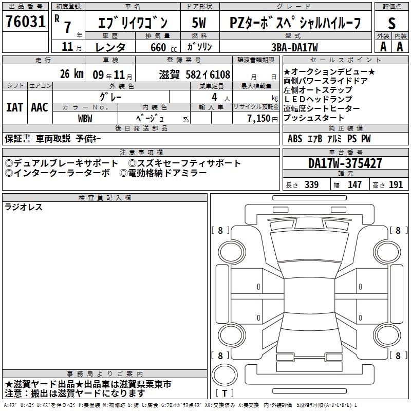Screen dimensions: 411x411
Task: Select the car name エブリイワゴン
Action: 133,23
